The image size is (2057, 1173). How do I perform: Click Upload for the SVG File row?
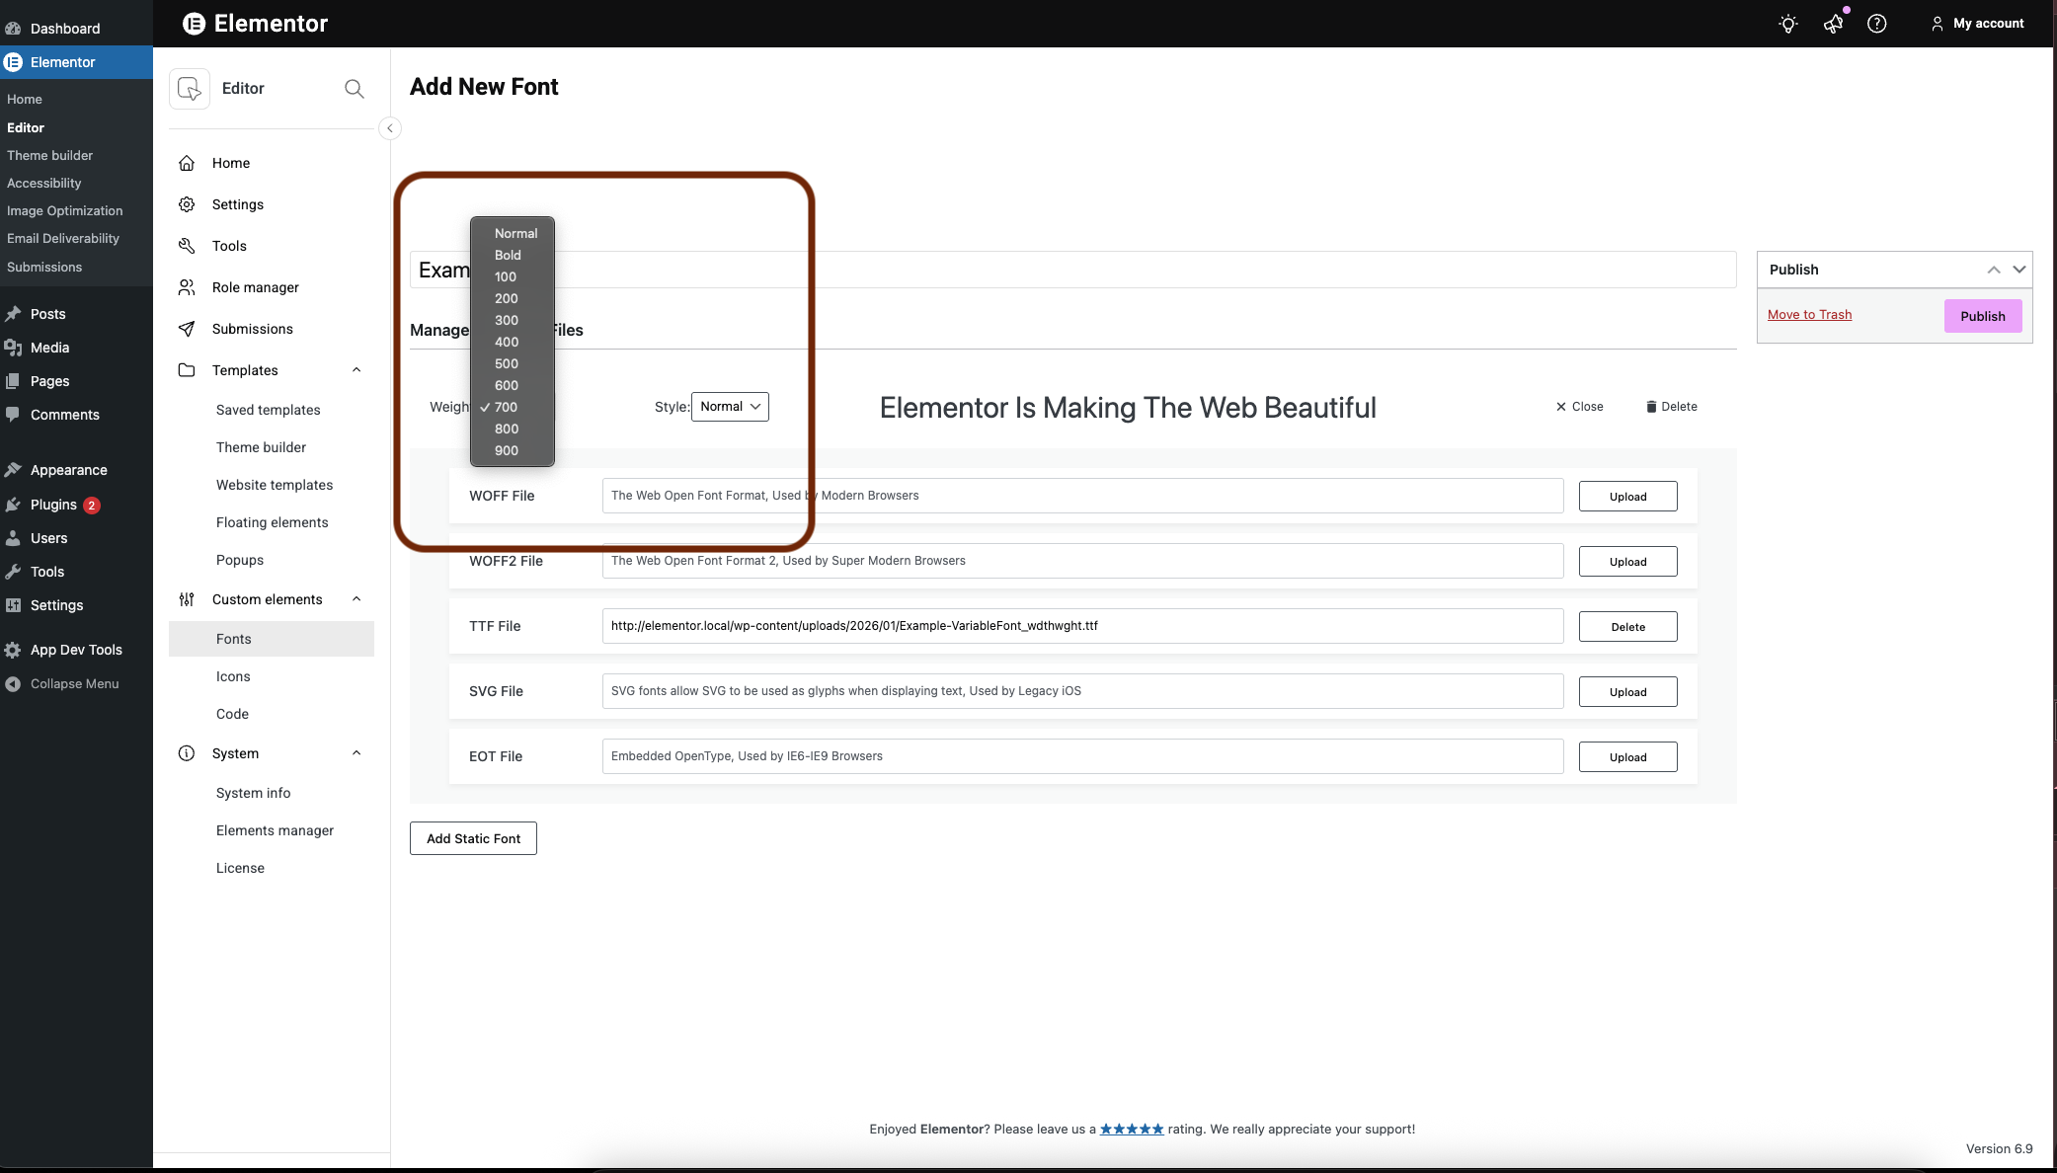(x=1627, y=692)
